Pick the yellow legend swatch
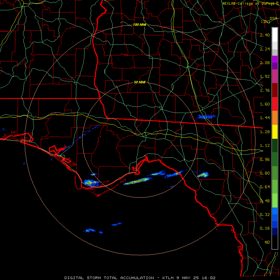Image resolution: width=280 pixels, height=280 pixels. (275, 132)
